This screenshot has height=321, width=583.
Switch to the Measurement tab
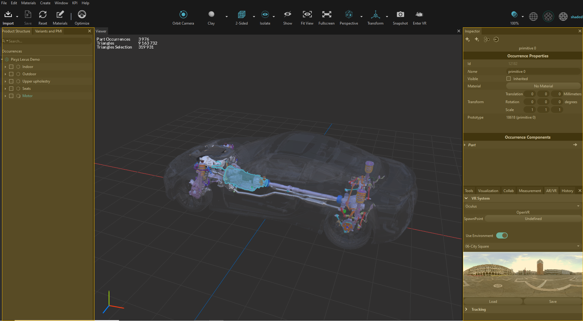pyautogui.click(x=530, y=191)
